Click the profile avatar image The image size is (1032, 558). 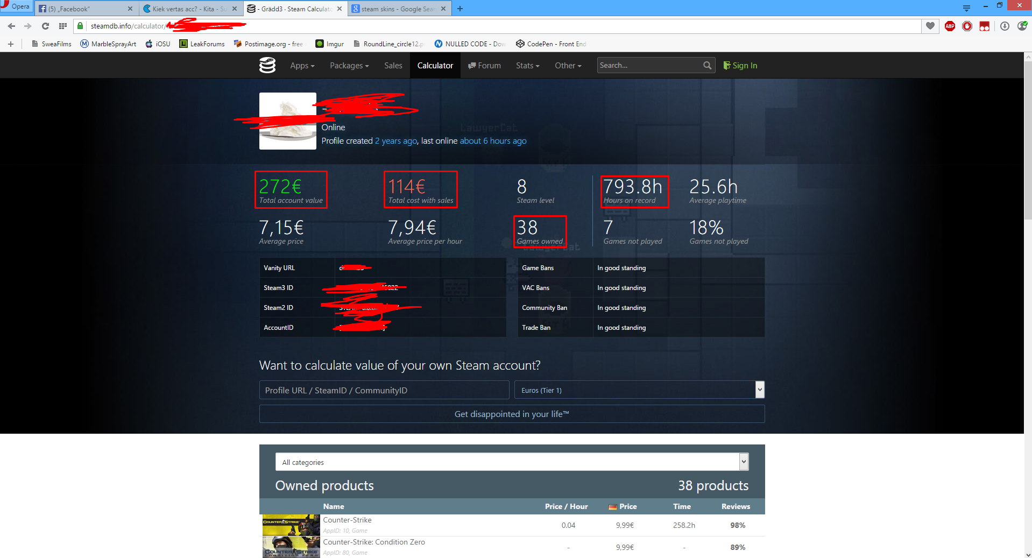coord(288,121)
